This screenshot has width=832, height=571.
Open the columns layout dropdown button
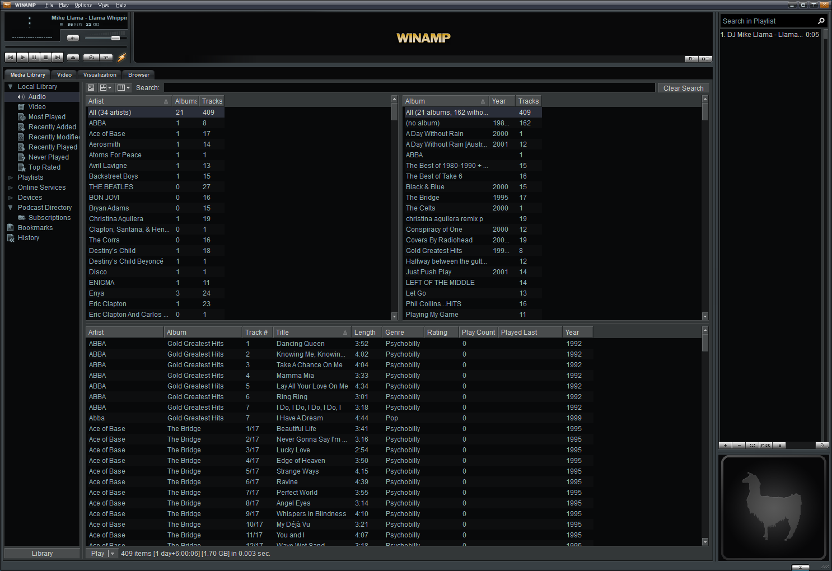[x=124, y=88]
